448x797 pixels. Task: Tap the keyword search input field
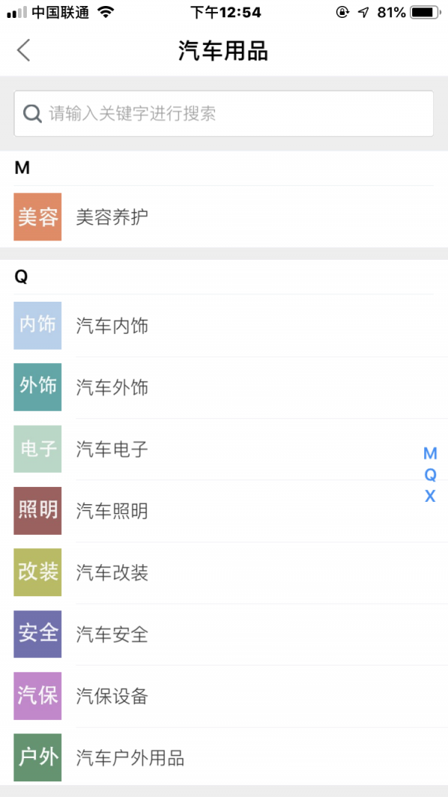pos(224,113)
